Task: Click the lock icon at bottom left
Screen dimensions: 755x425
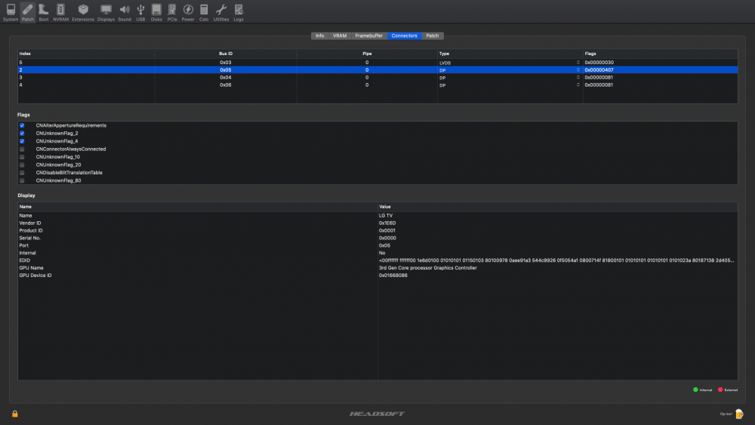Action: coord(15,414)
